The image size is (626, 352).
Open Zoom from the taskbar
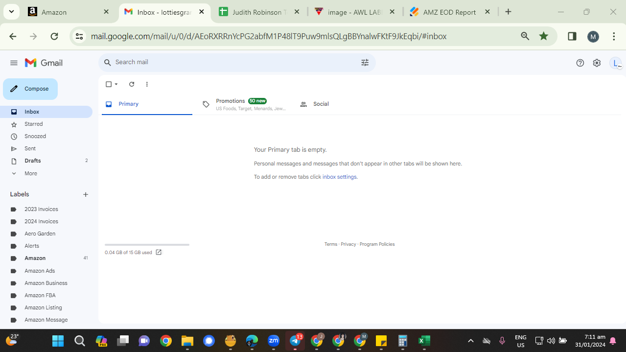pyautogui.click(x=274, y=341)
